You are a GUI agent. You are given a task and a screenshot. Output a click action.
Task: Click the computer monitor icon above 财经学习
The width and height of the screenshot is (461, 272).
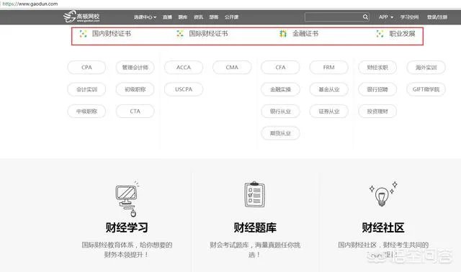pyautogui.click(x=127, y=199)
